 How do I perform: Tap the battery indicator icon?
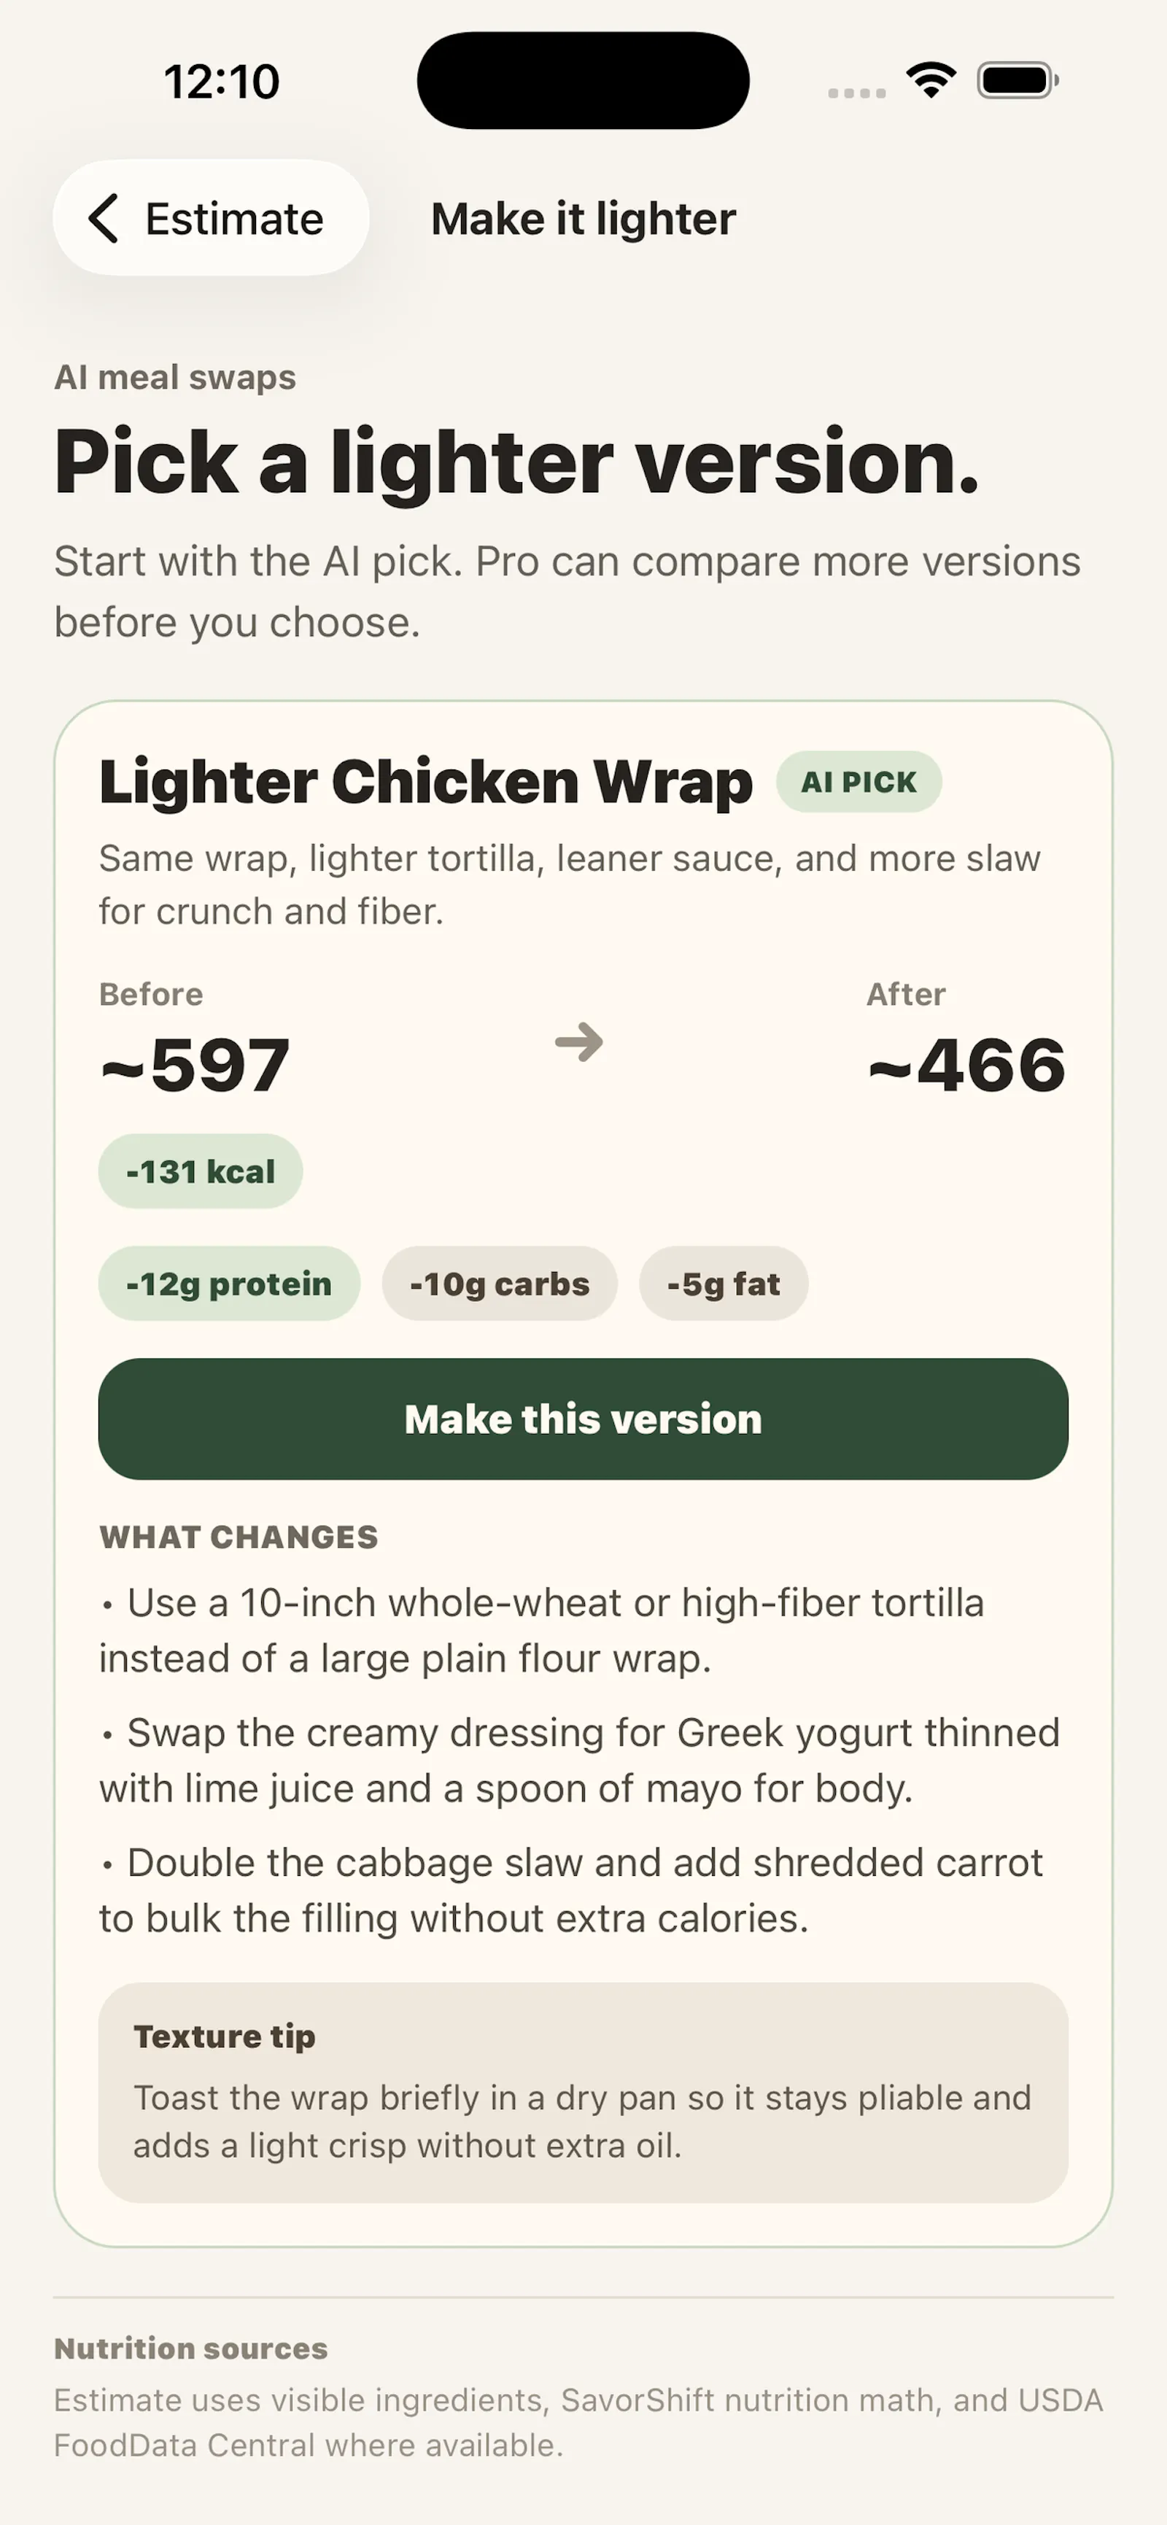point(1018,80)
